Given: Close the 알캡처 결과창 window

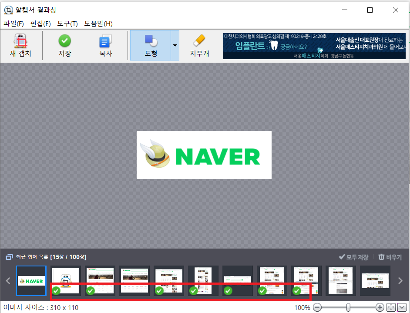Looking at the screenshot, I should (x=395, y=10).
